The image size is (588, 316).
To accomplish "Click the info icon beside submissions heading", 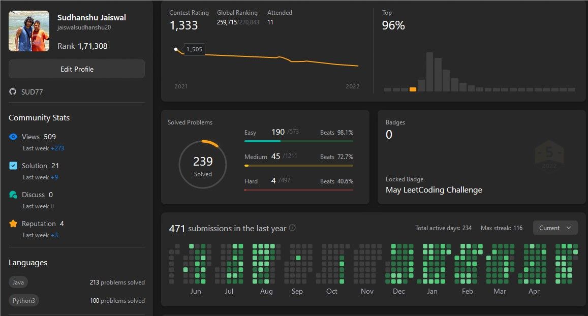I will (293, 228).
